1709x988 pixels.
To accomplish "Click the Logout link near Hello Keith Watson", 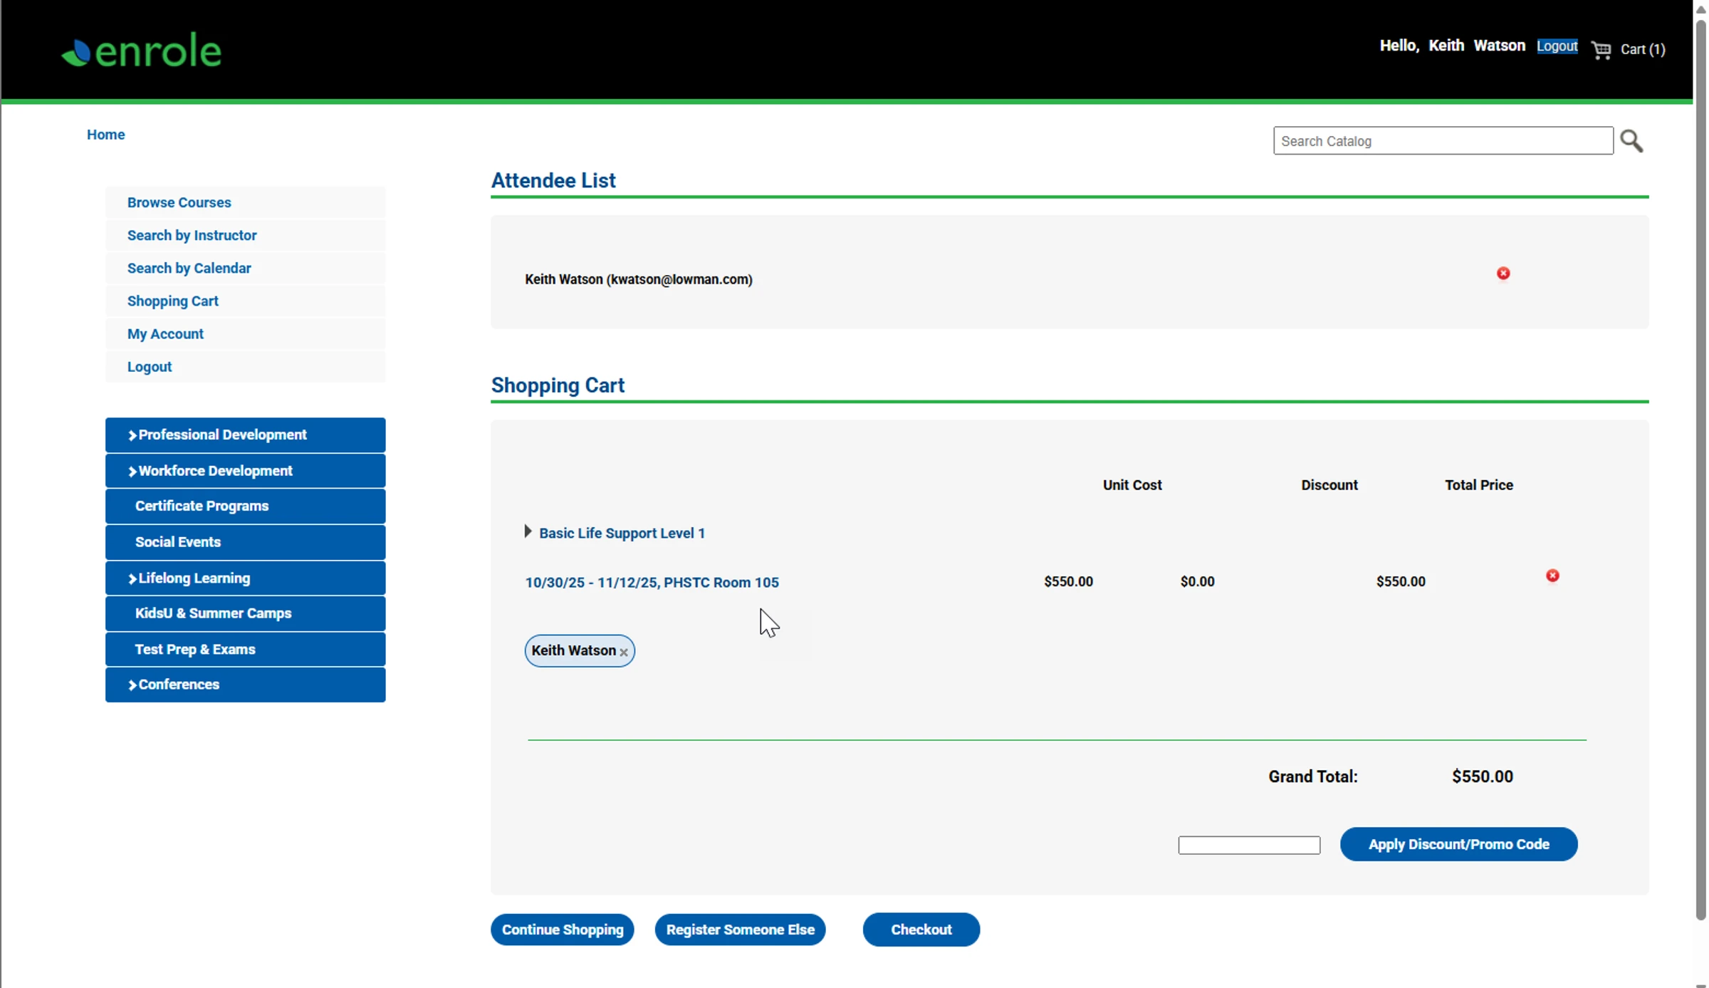I will [x=1557, y=46].
